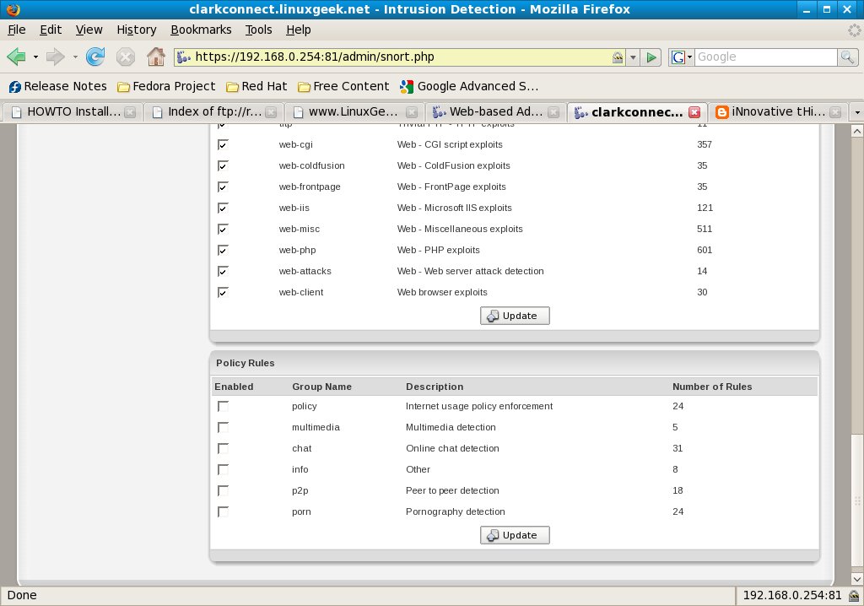Enable the porn rule group
864x606 pixels.
[x=223, y=511]
